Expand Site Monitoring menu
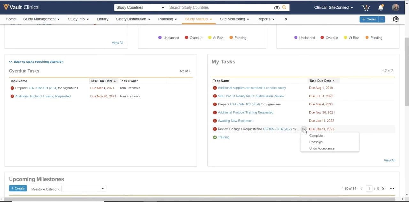Viewport: 409px width, 202px height. click(x=235, y=19)
